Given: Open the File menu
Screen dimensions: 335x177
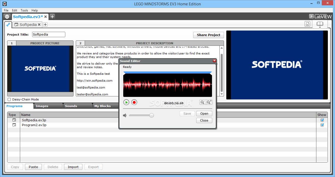Looking at the screenshot, I should tap(6, 10).
